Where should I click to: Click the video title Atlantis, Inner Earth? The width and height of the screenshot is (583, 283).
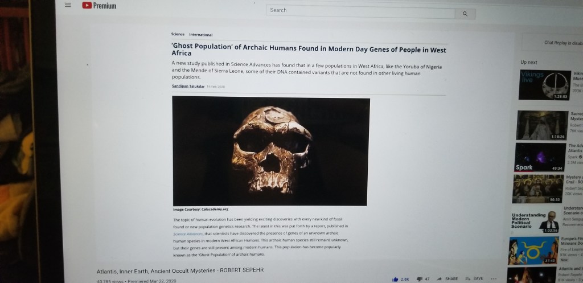point(180,270)
